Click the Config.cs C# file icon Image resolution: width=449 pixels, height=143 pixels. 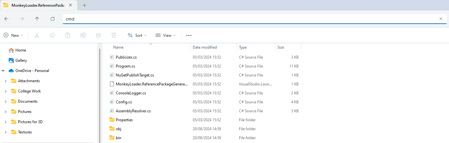pos(112,102)
